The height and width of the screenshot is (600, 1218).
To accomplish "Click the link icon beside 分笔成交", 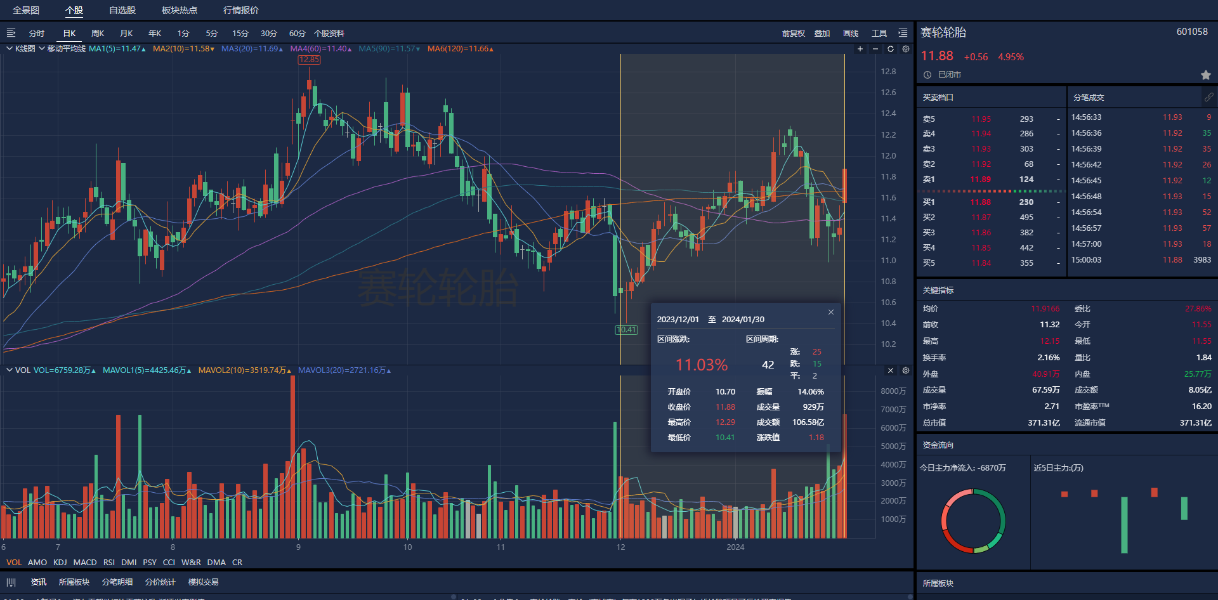I will [1209, 97].
